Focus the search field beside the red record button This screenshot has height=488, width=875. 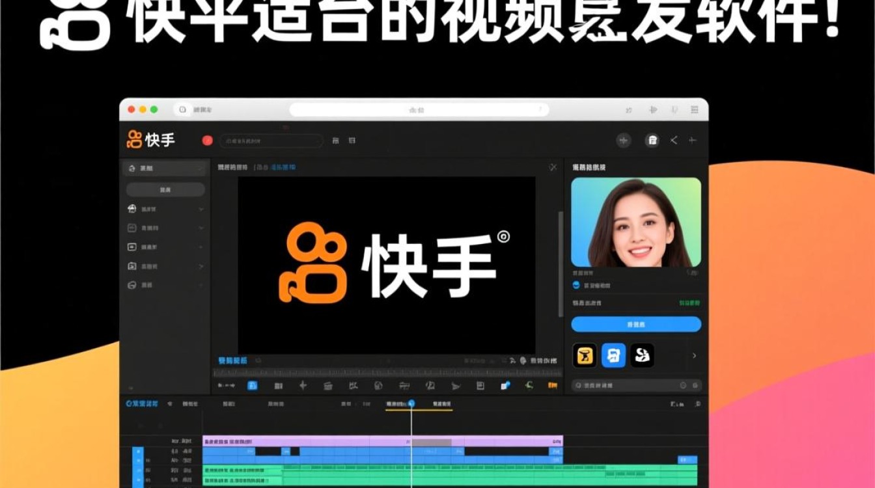click(x=271, y=141)
